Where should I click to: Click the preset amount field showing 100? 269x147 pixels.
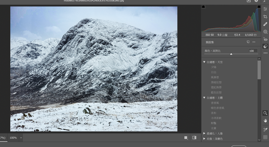[253, 51]
